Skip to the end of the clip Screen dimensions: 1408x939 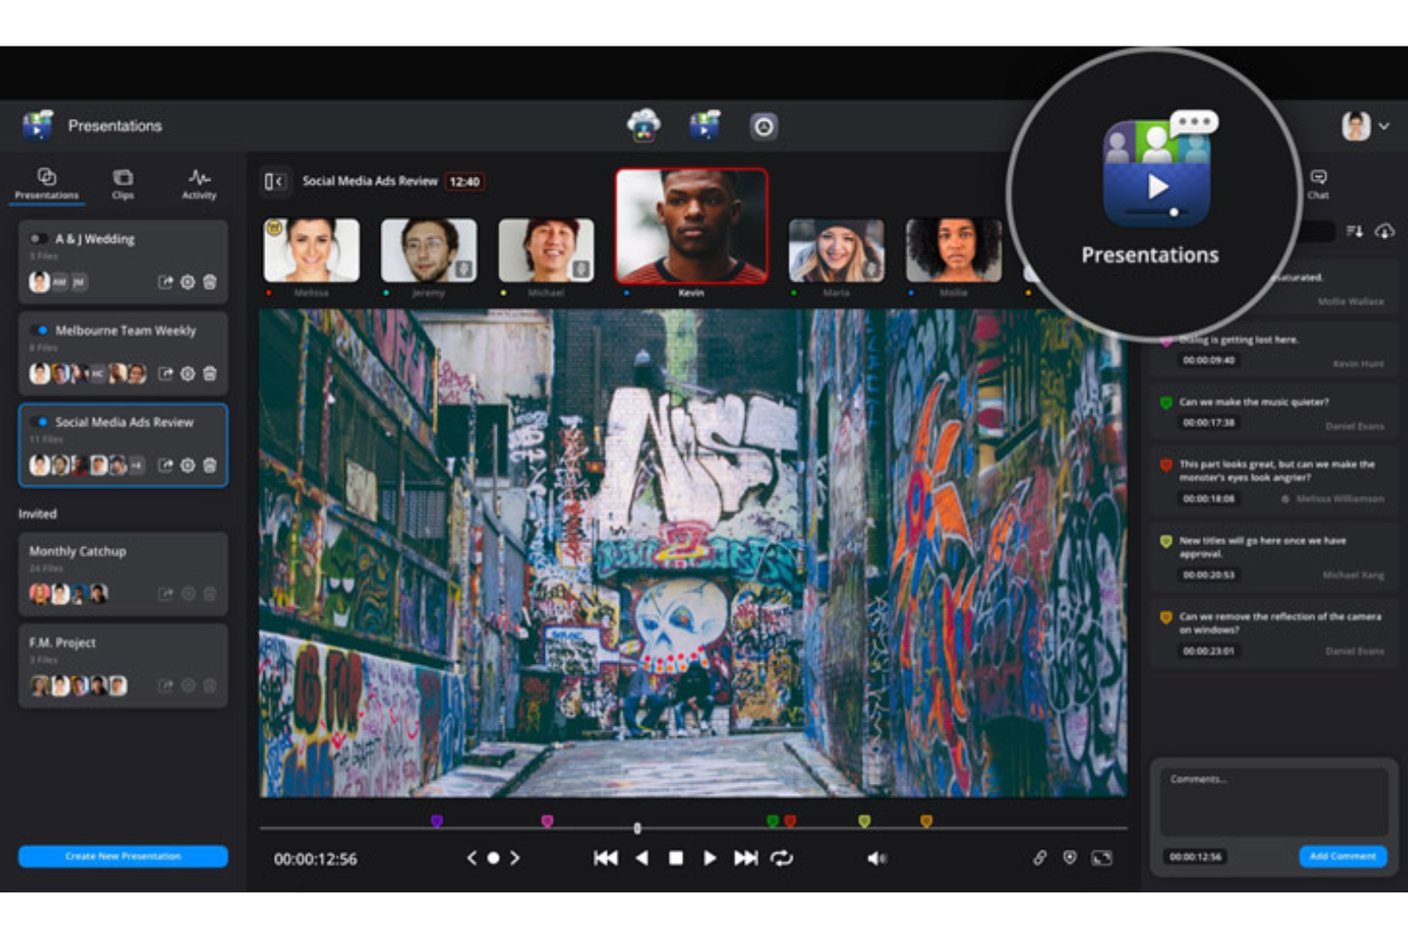pos(746,858)
